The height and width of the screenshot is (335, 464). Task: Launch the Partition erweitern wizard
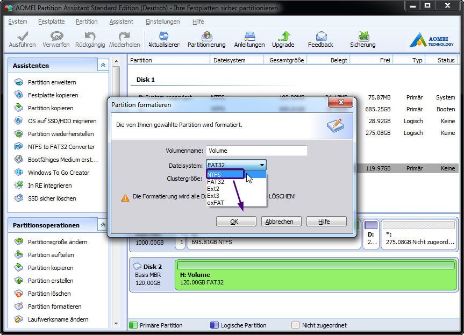(x=52, y=82)
